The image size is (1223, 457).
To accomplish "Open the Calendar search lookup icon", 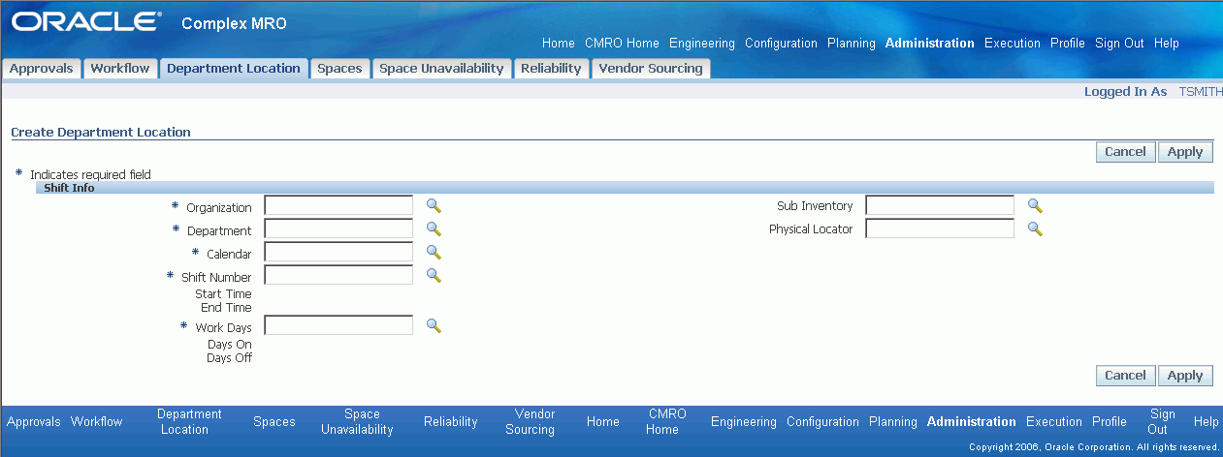I will tap(434, 252).
